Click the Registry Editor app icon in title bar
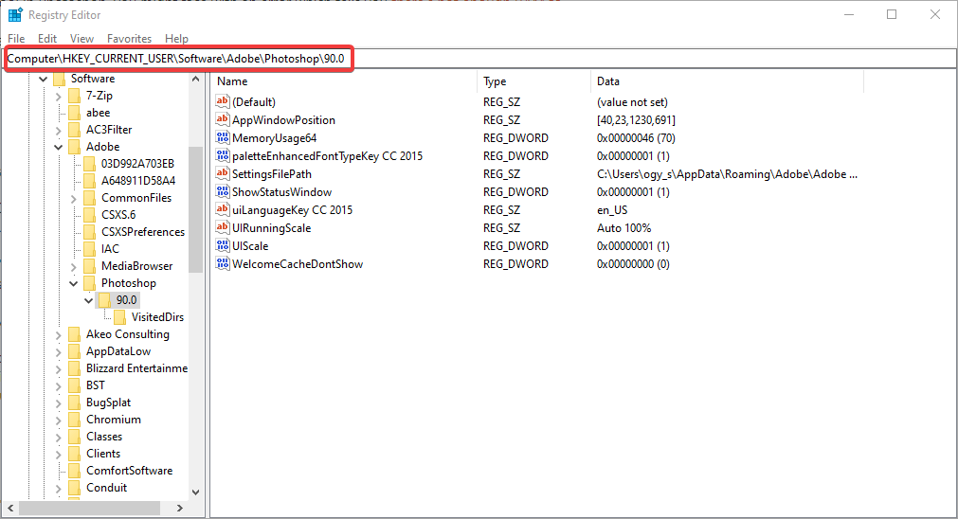 (x=15, y=14)
